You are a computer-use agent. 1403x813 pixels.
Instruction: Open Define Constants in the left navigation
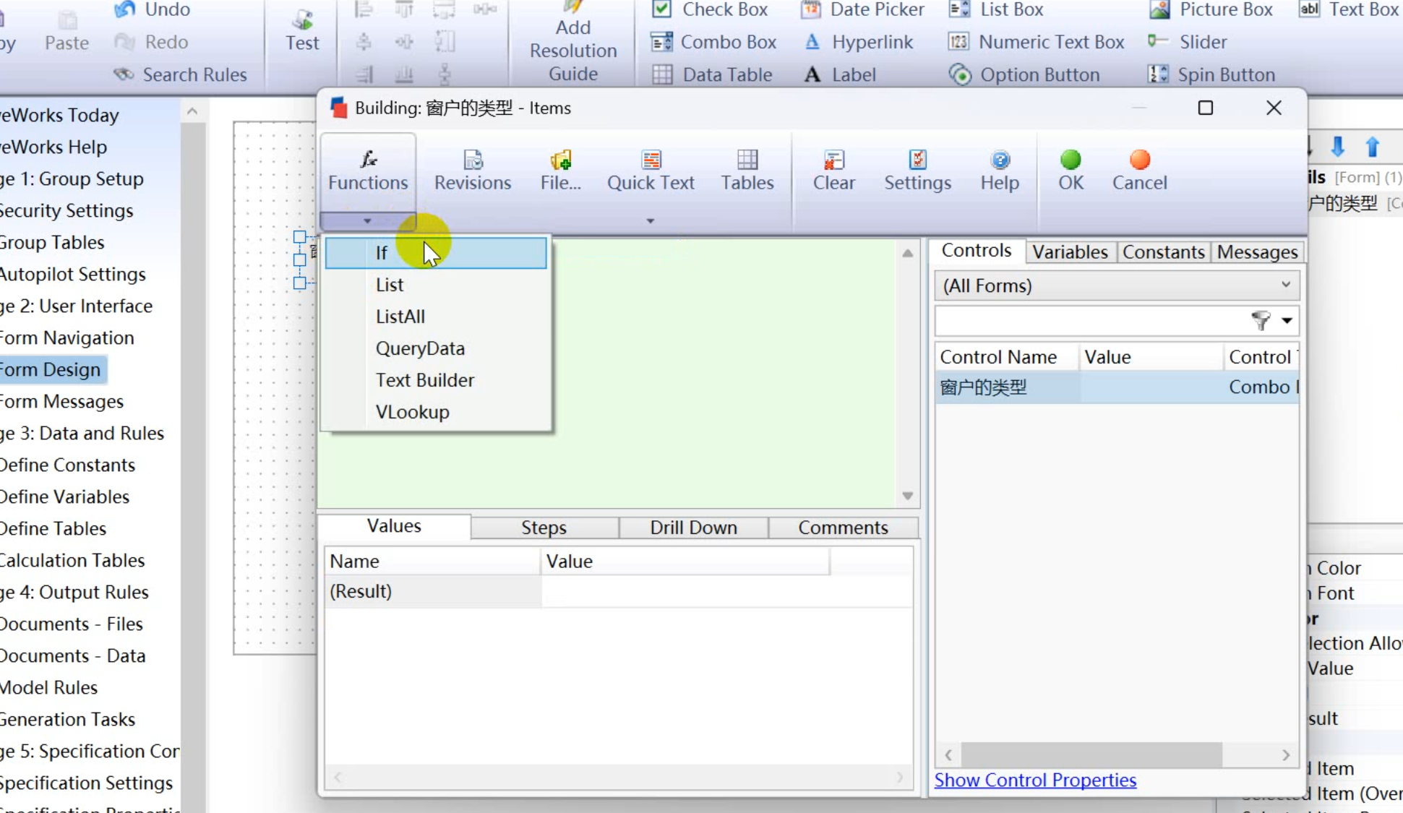(67, 465)
